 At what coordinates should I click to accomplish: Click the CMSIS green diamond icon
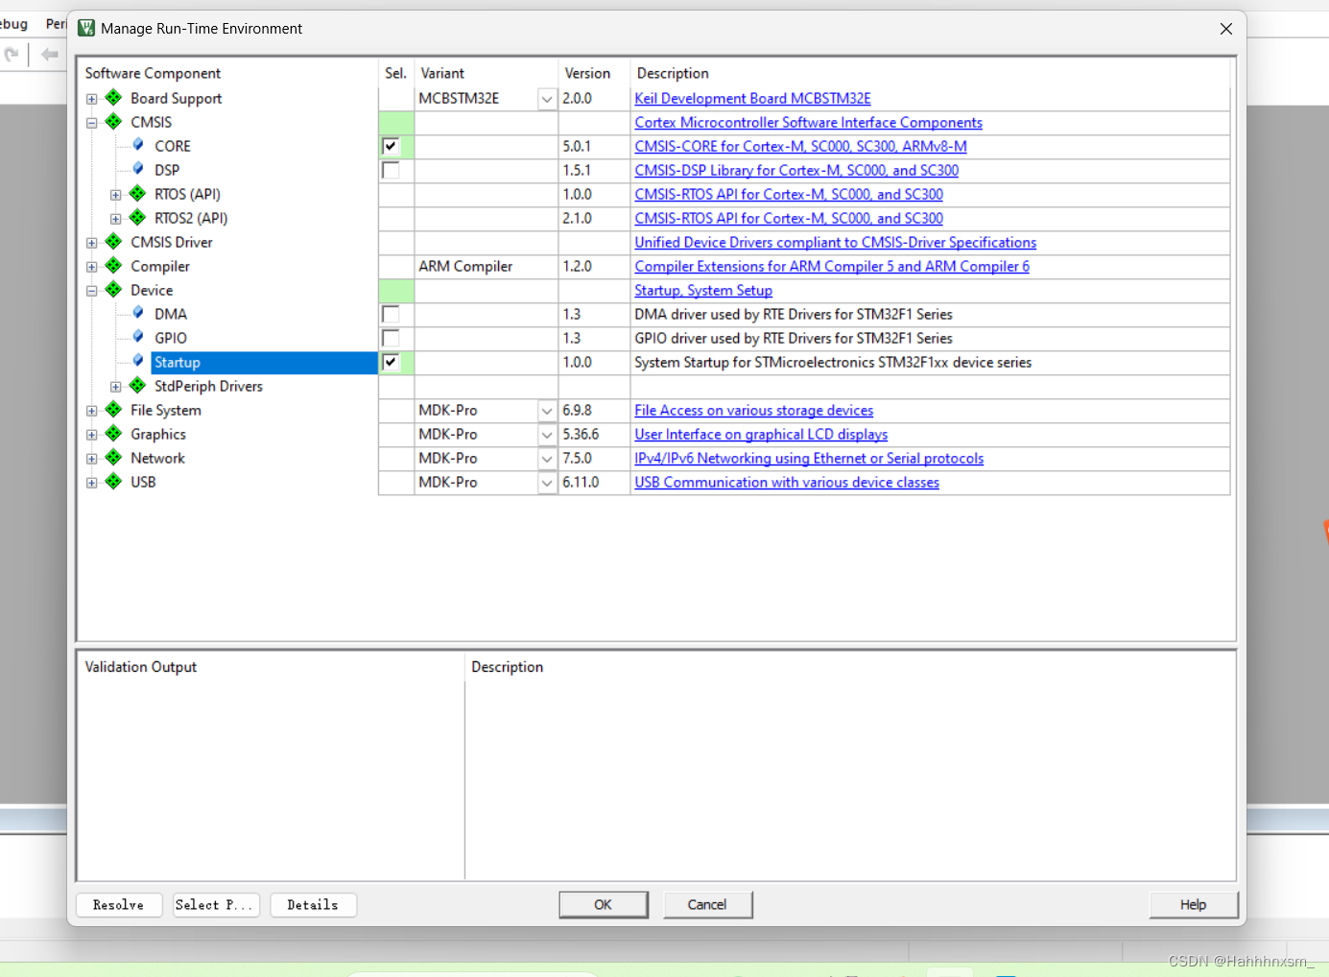pyautogui.click(x=113, y=122)
